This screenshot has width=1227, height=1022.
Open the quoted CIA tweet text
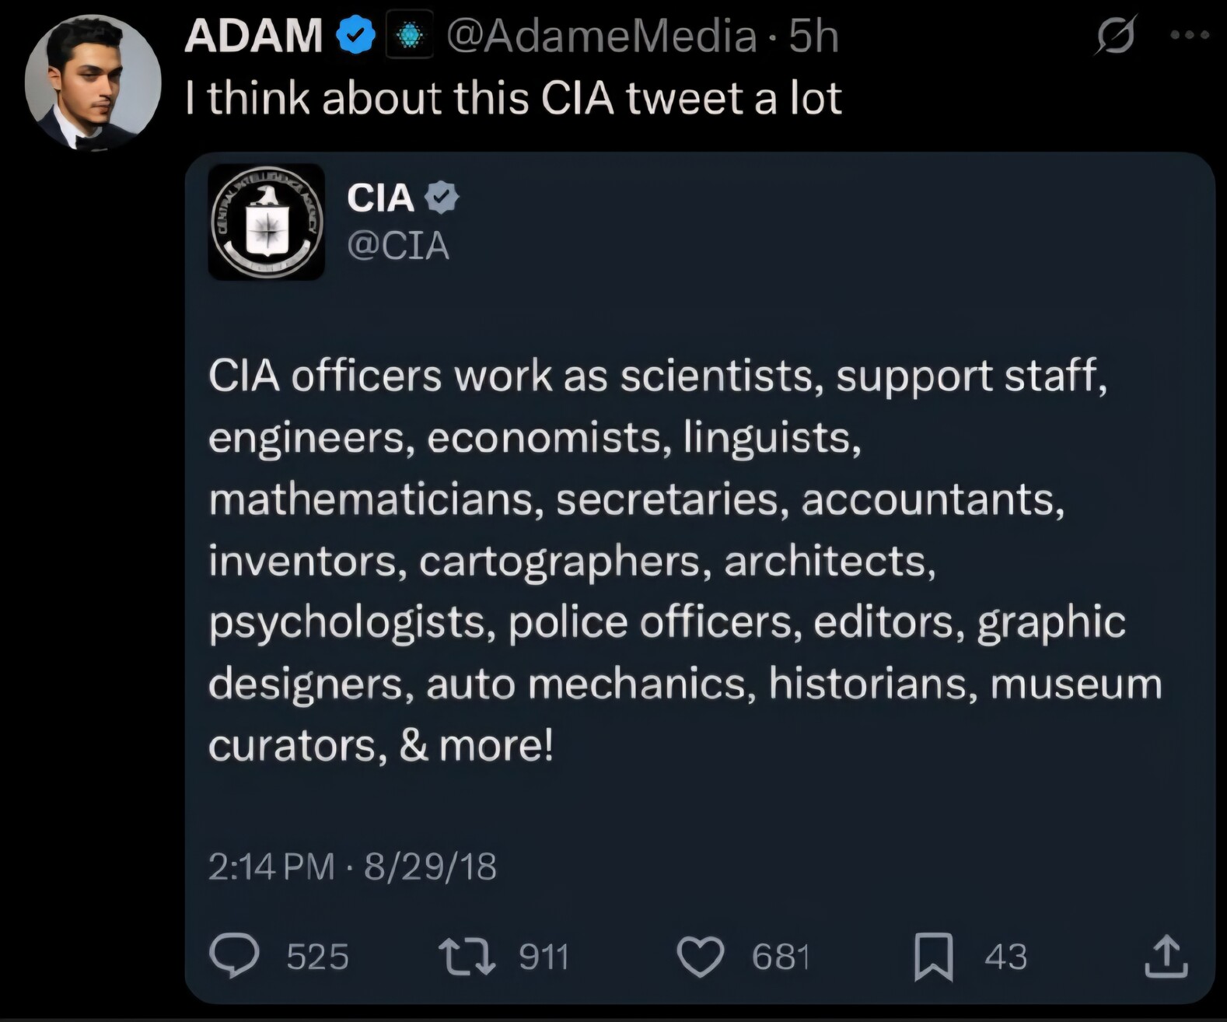[684, 560]
